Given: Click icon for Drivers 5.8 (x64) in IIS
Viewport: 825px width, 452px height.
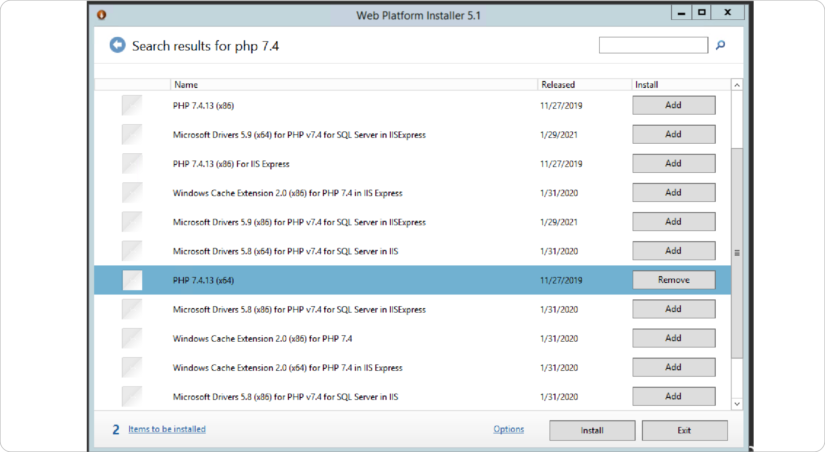Looking at the screenshot, I should (132, 251).
